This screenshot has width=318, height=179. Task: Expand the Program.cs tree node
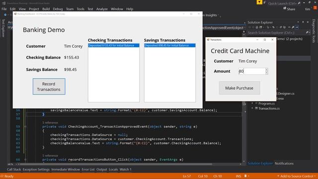coord(252,103)
